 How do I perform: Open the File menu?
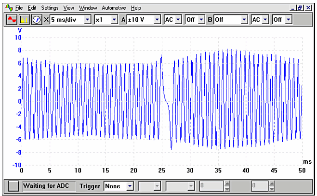tap(19, 8)
